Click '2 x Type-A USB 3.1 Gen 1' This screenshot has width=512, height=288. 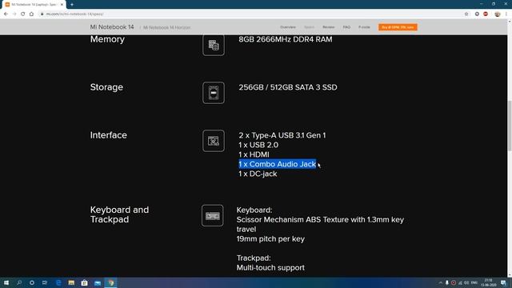282,135
